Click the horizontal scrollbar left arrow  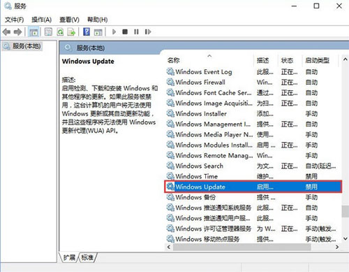click(x=169, y=247)
